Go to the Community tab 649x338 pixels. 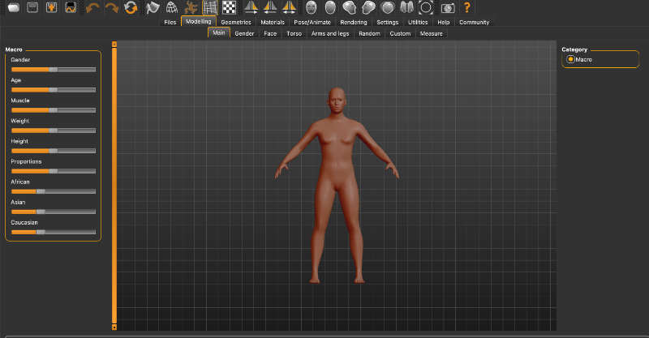tap(474, 22)
